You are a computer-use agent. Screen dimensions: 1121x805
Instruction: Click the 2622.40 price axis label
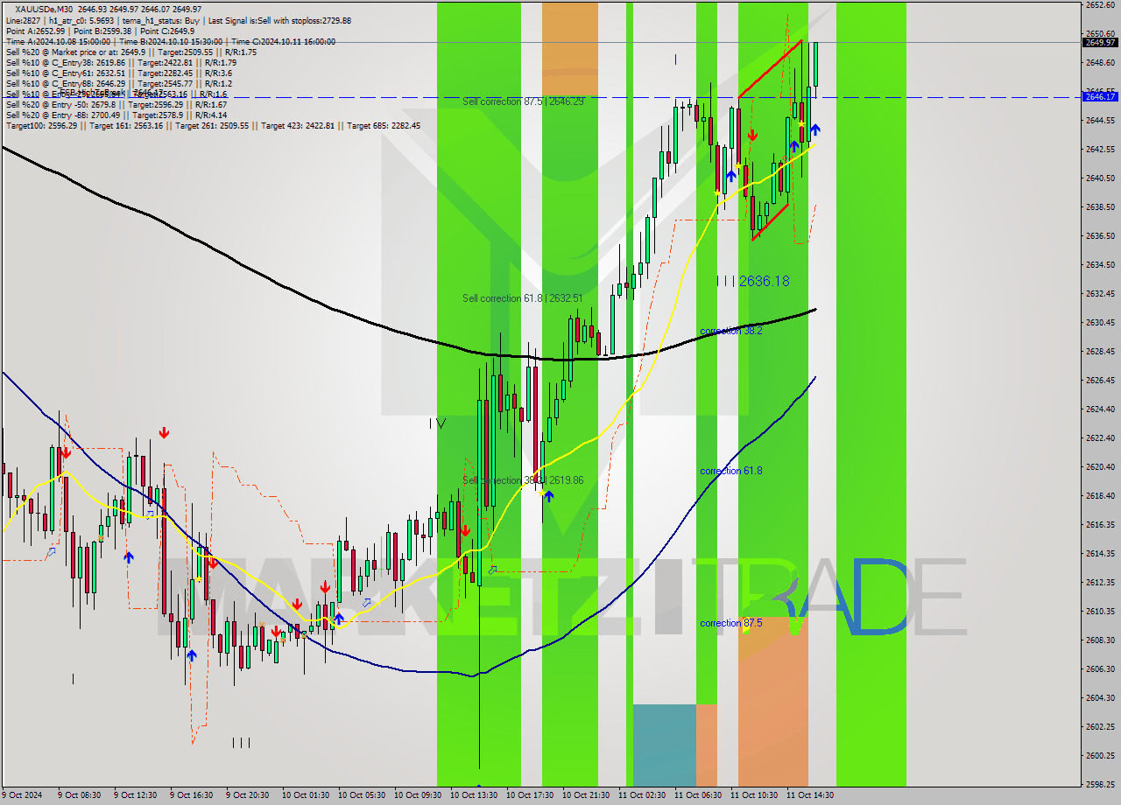[x=1100, y=438]
